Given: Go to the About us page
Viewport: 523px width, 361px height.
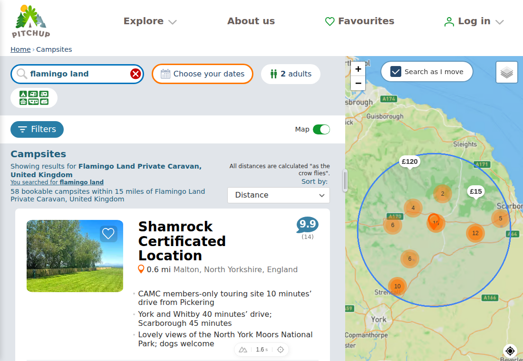Looking at the screenshot, I should click(x=251, y=21).
